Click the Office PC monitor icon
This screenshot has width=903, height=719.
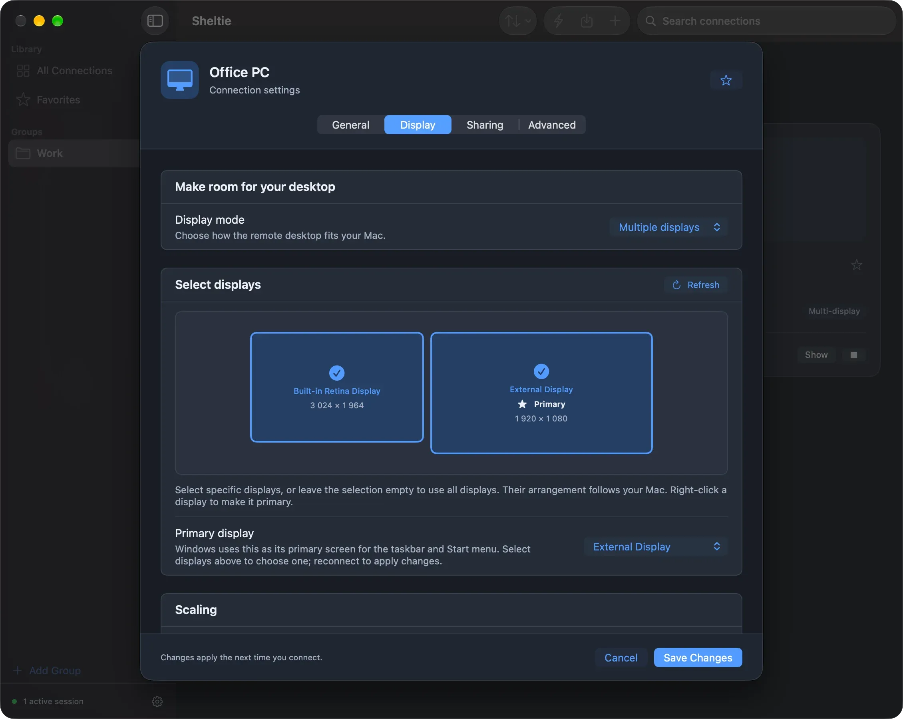point(180,80)
